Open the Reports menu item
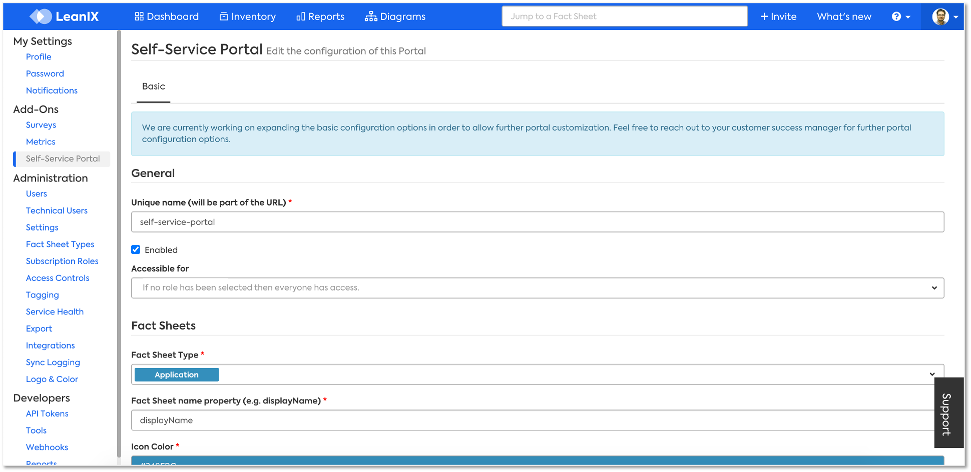 [320, 16]
